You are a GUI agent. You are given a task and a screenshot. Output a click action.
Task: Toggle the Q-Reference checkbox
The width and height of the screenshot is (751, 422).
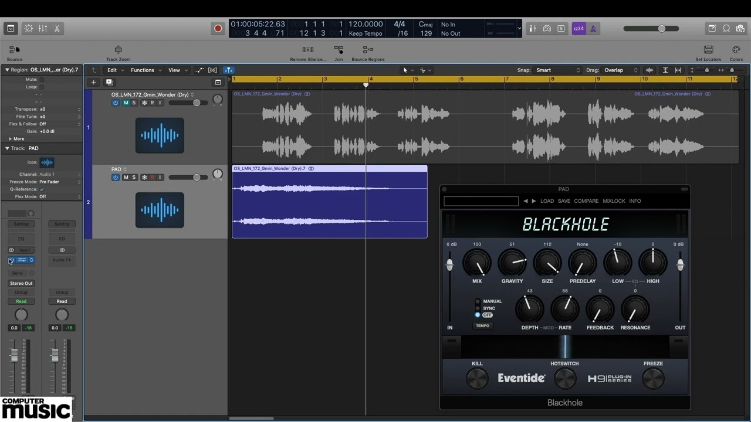[42, 189]
